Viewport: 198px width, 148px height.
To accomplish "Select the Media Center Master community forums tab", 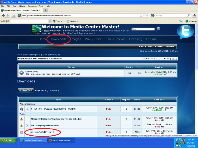I will (21, 10).
